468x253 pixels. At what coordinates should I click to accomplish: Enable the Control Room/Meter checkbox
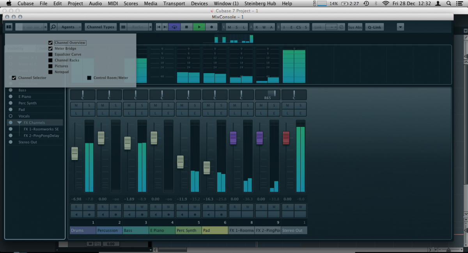point(89,78)
